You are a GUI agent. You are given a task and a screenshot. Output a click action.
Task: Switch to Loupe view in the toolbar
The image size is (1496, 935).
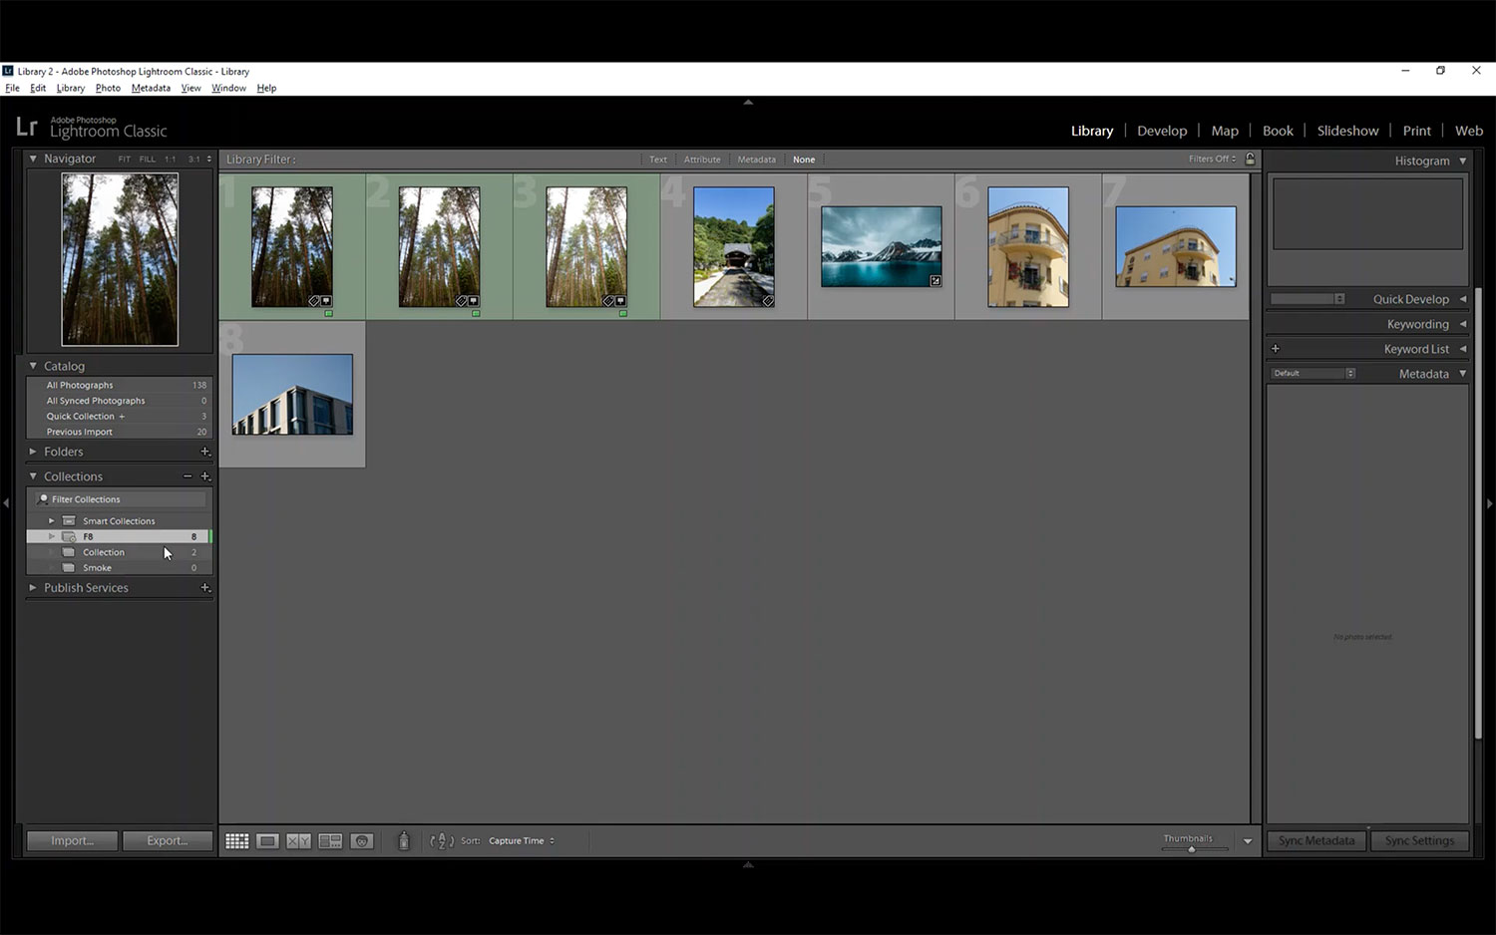pos(267,841)
